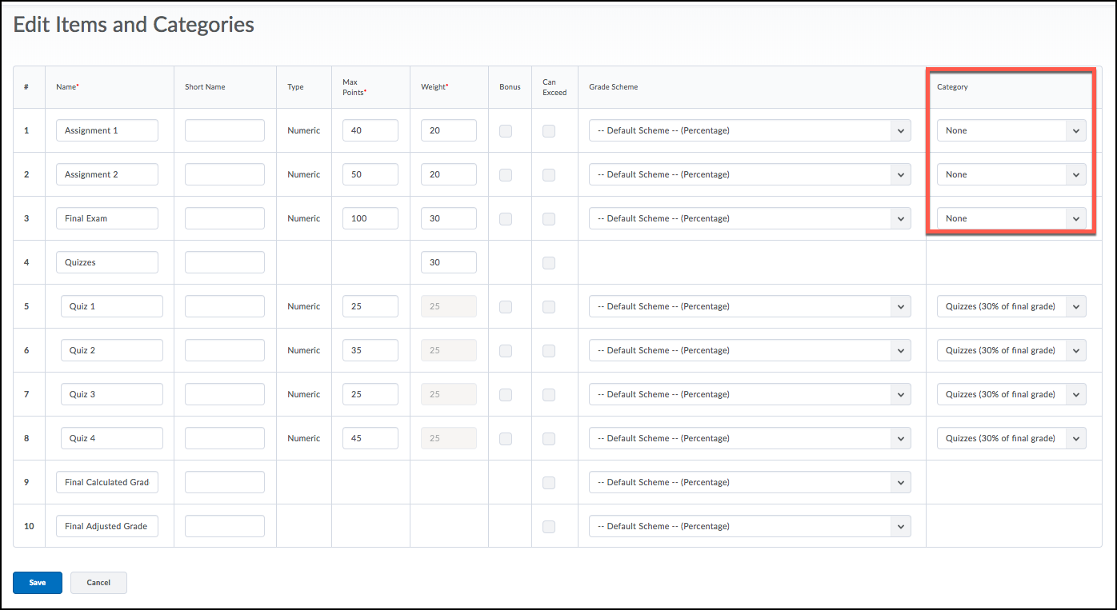Open Grade Scheme dropdown for Final Exam
The width and height of the screenshot is (1117, 610).
tap(750, 218)
